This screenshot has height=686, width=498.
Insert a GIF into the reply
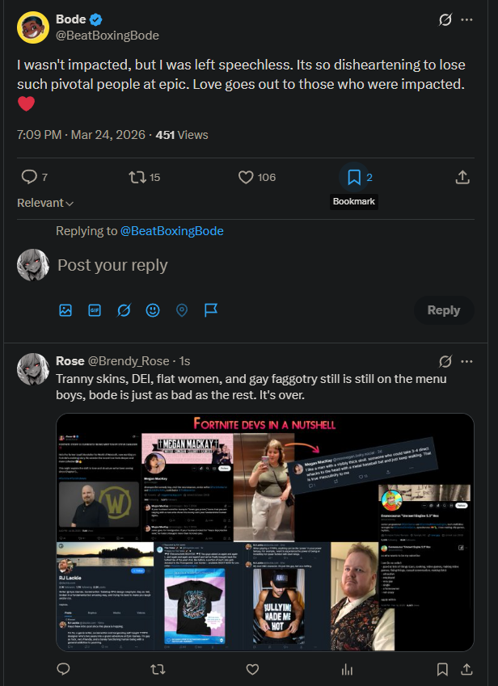(x=95, y=310)
